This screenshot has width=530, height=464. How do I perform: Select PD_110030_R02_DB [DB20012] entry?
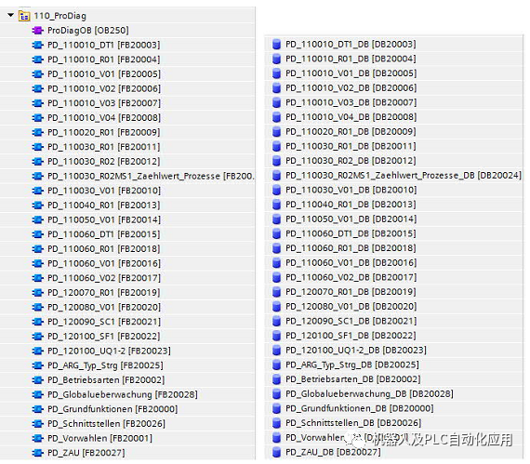[x=351, y=161]
